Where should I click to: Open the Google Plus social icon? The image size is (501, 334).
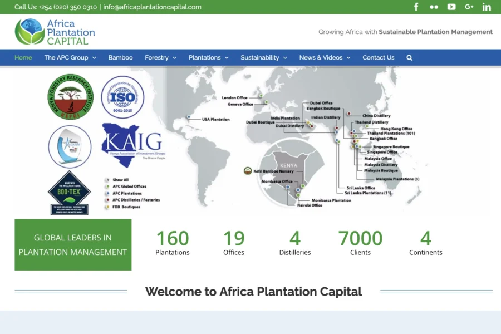469,7
